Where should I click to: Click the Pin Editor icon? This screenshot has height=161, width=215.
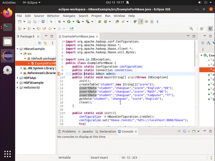(x=72, y=29)
